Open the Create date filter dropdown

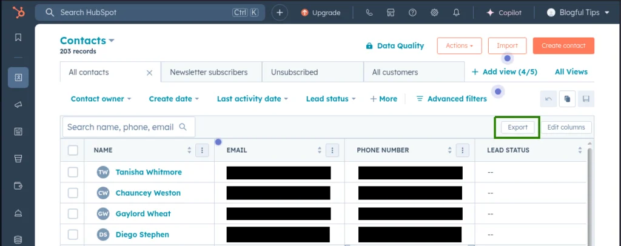pos(174,99)
